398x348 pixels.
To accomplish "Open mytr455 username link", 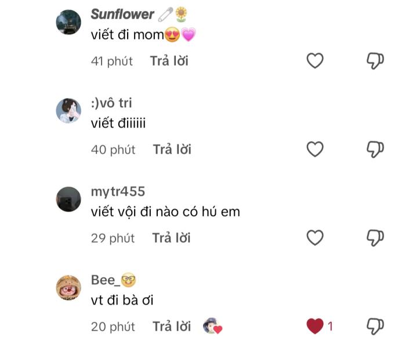I will pyautogui.click(x=118, y=191).
